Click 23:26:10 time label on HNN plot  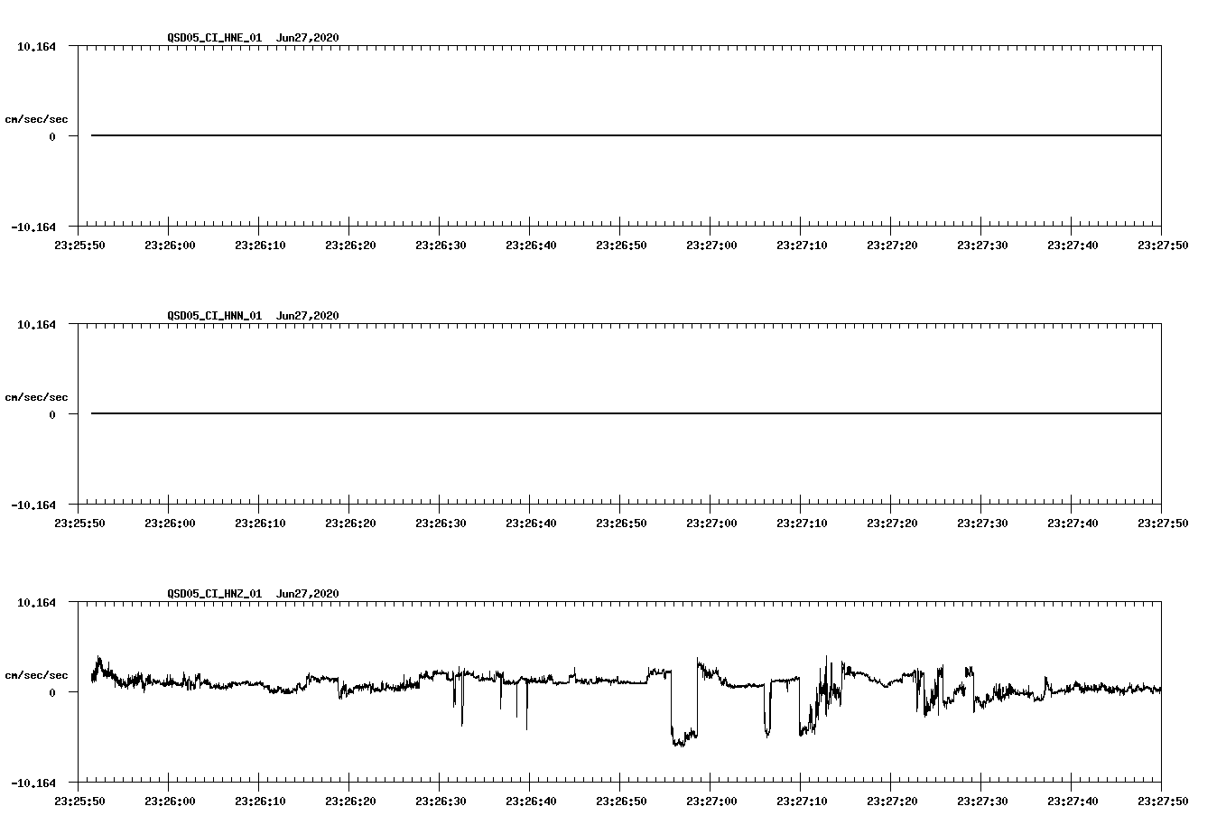[x=259, y=523]
